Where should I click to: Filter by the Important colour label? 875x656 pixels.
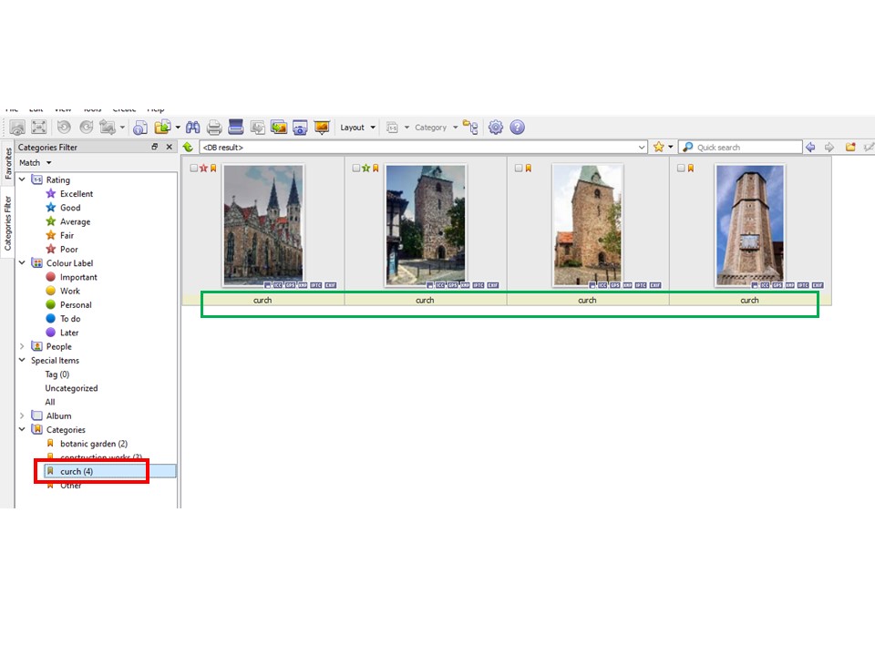[x=78, y=277]
